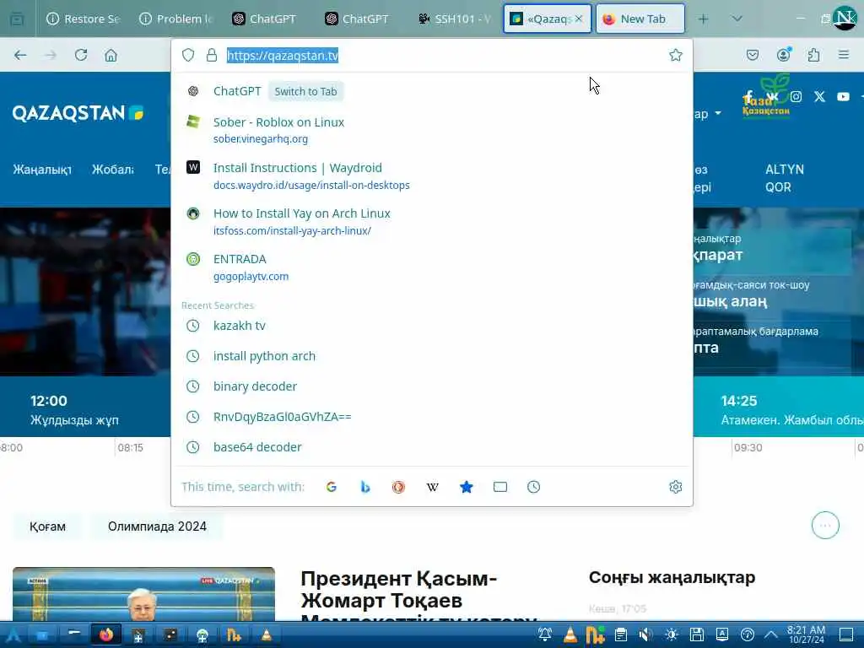
Task: Open the volume control in system tray
Action: coord(645,635)
